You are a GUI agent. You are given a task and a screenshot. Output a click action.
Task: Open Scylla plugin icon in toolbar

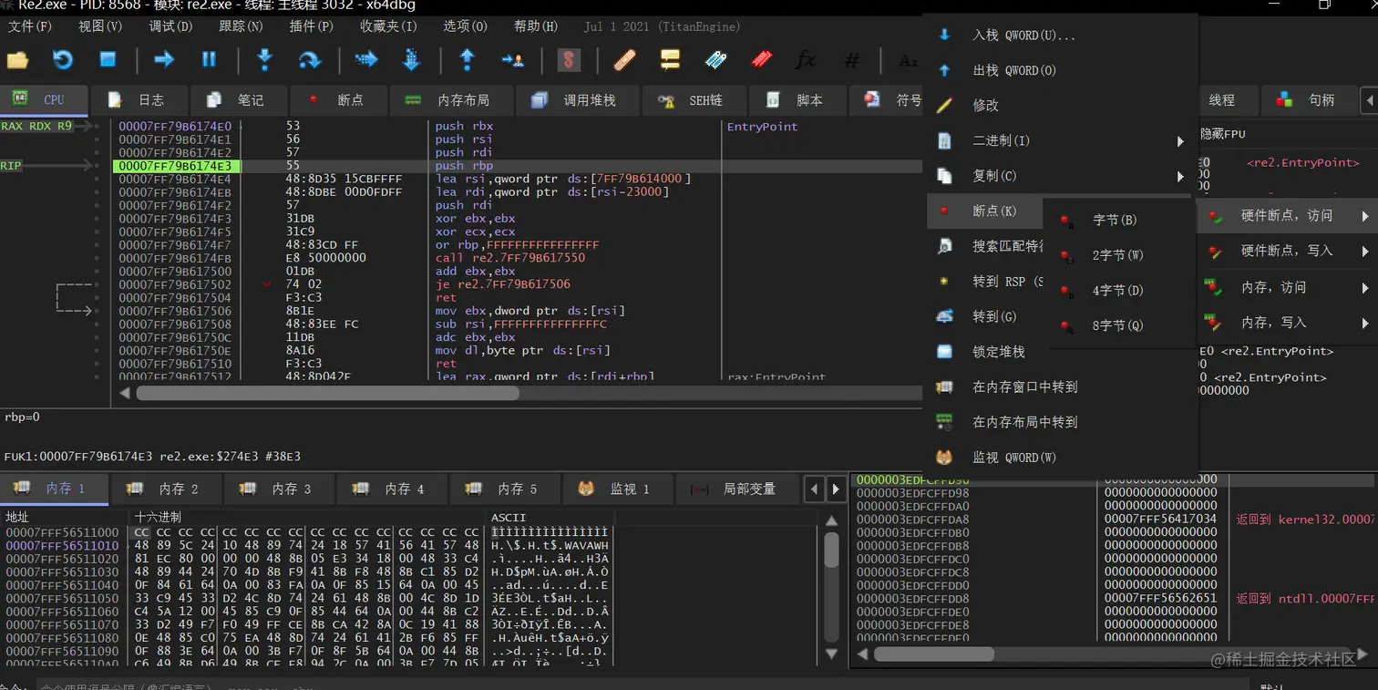pyautogui.click(x=569, y=60)
